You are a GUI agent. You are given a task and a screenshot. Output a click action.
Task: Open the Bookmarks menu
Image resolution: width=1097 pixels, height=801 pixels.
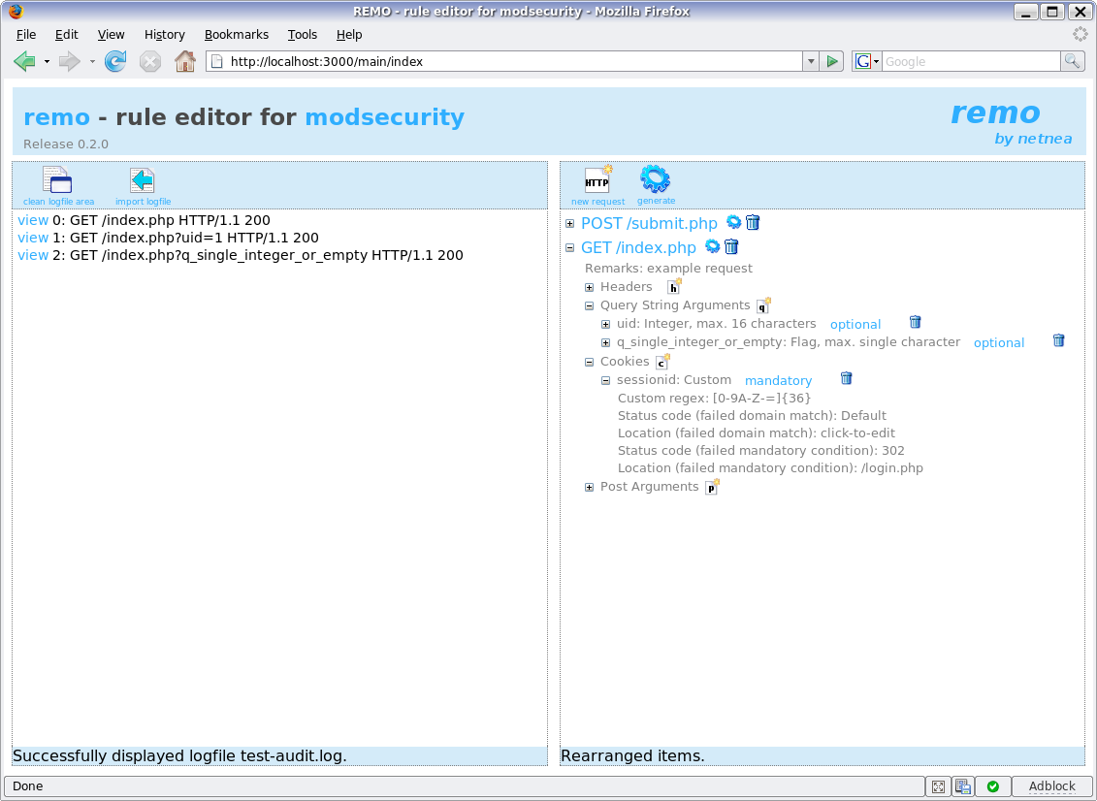pos(237,34)
